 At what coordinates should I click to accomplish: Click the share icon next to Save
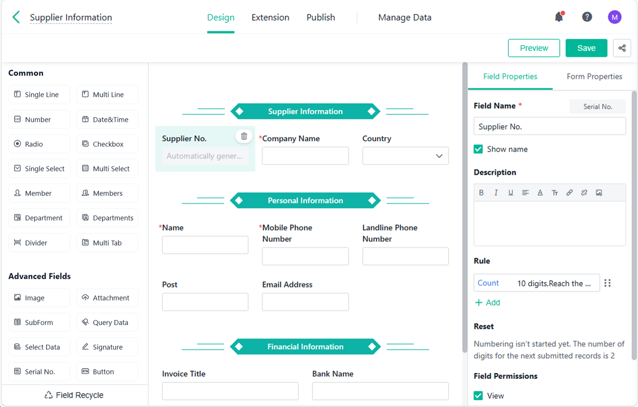pyautogui.click(x=622, y=48)
